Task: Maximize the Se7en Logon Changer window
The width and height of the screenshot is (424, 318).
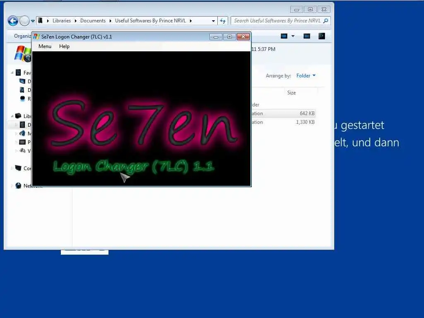Action: [x=229, y=37]
